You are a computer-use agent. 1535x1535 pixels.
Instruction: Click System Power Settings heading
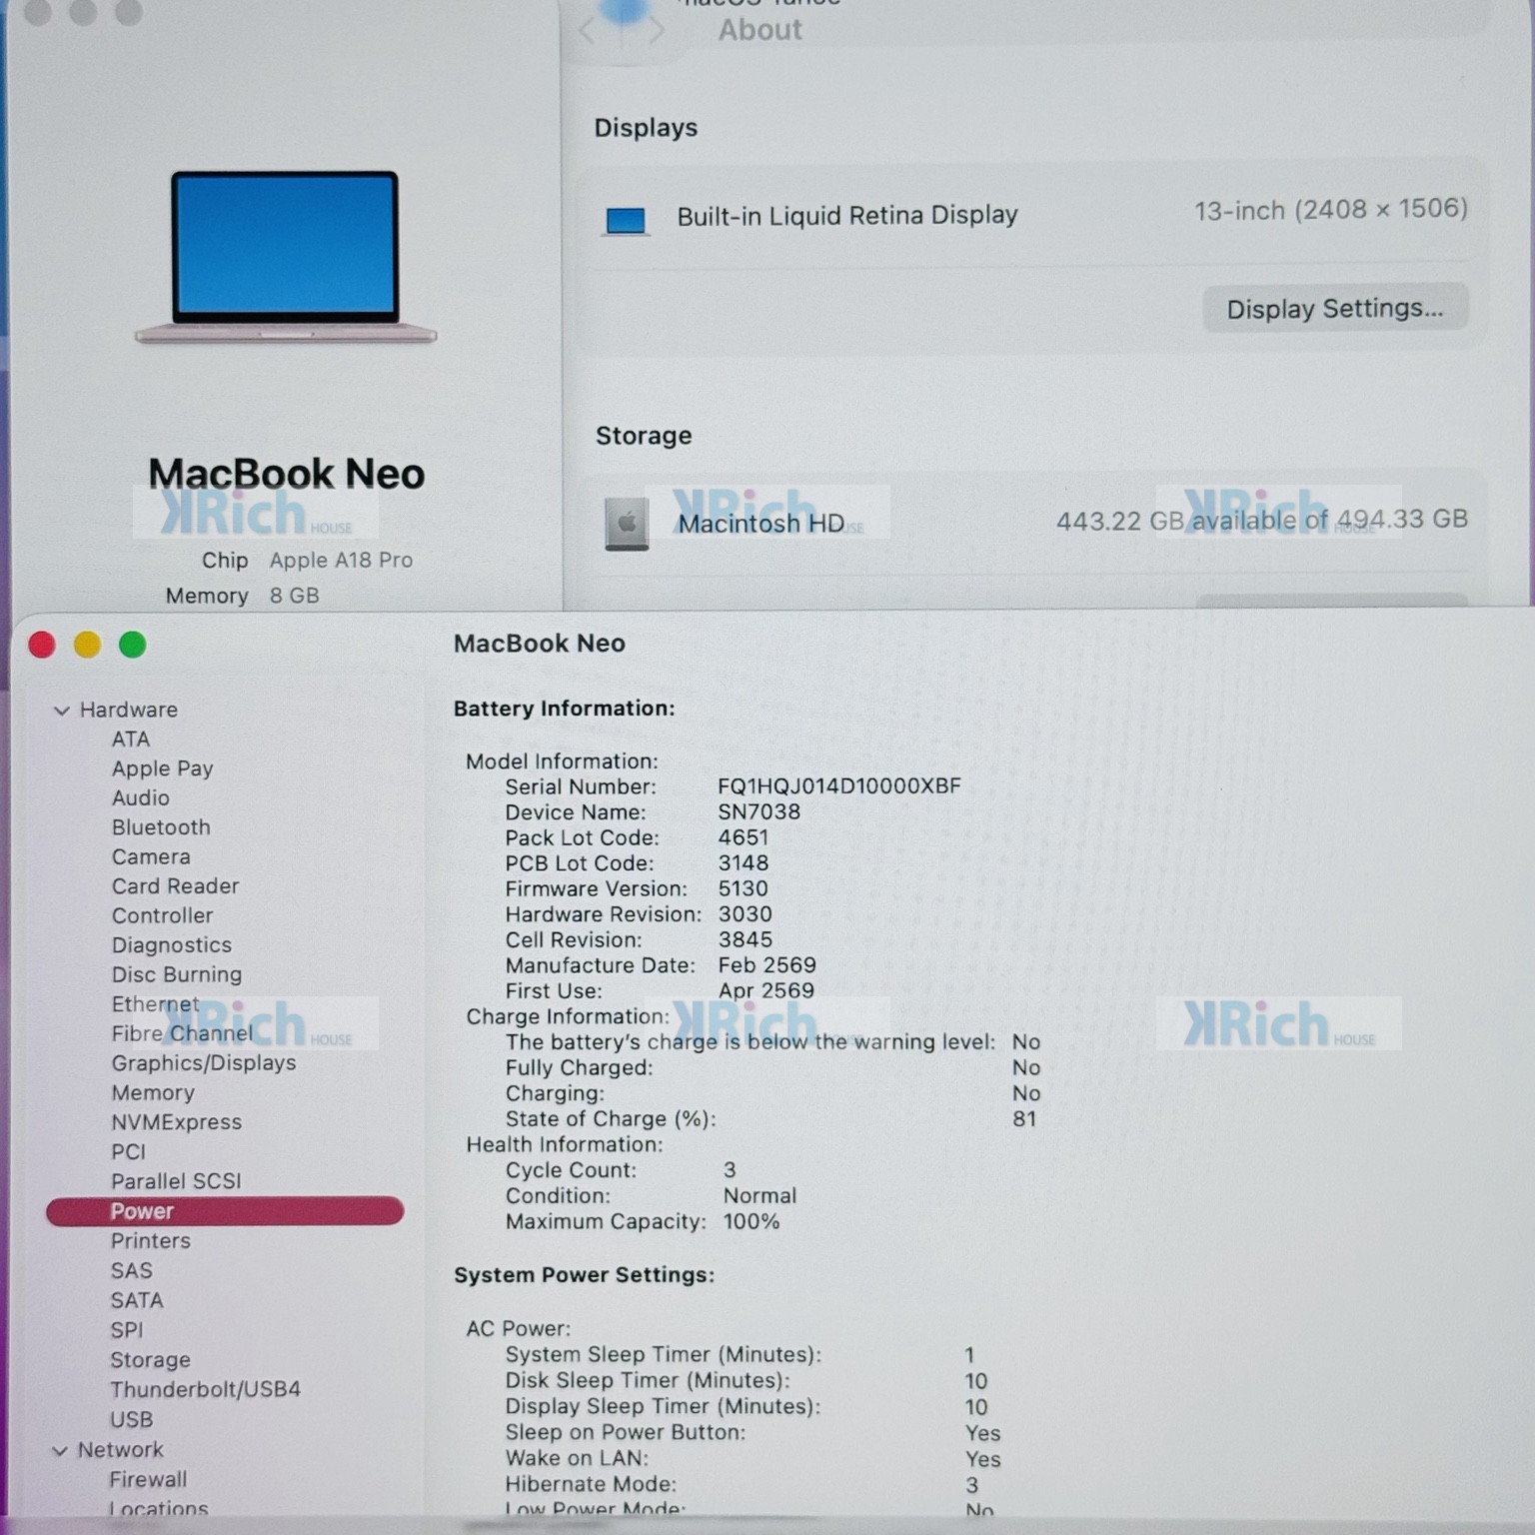pos(584,1275)
